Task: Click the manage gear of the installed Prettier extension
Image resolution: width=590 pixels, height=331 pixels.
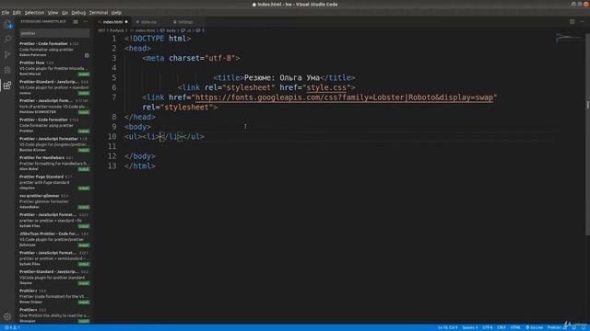Action: coord(87,55)
